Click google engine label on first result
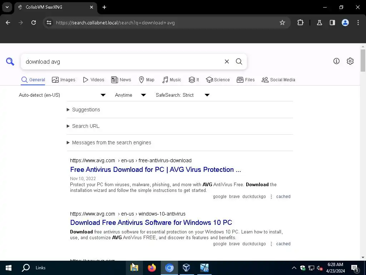Screen dimensions: 366x275 pos(220,197)
